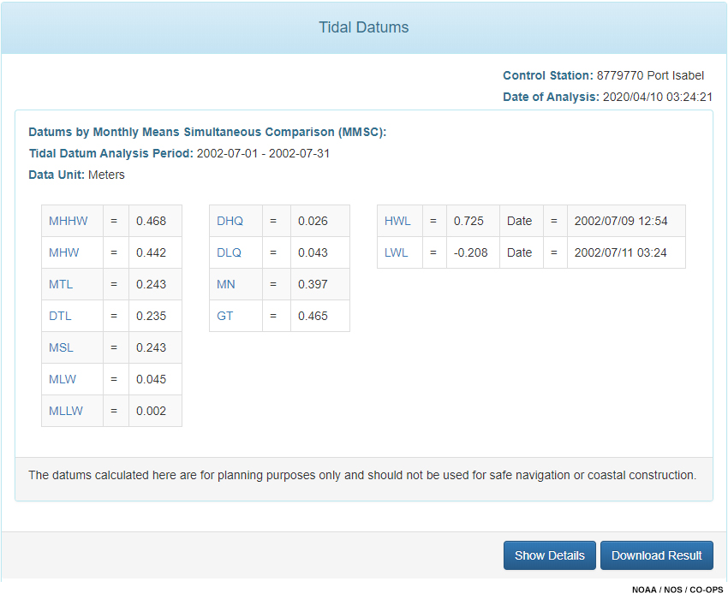Viewport: 728px width, 599px height.
Task: Select the GT value 0.465
Action: tap(313, 316)
